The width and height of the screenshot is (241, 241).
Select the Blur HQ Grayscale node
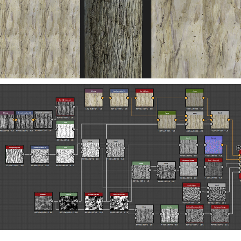(65, 107)
